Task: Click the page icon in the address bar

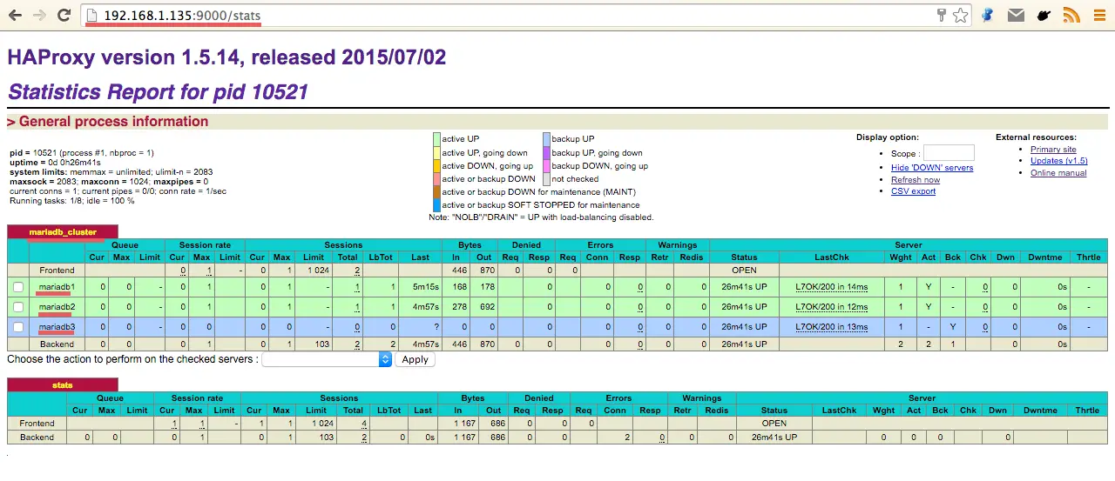Action: pos(92,15)
